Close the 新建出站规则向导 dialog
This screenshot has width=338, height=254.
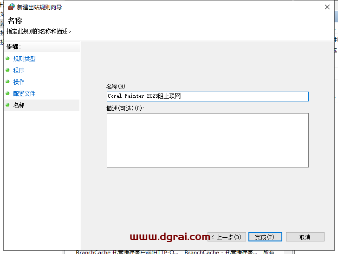point(327,7)
